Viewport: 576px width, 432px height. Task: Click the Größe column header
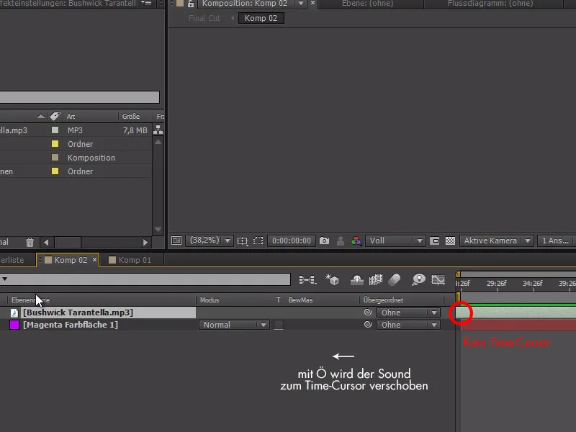131,117
